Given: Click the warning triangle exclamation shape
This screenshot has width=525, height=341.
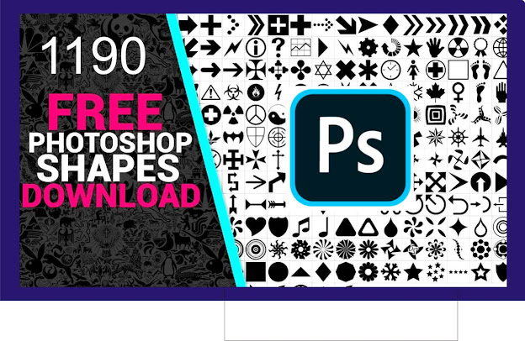Looking at the screenshot, I should [210, 92].
